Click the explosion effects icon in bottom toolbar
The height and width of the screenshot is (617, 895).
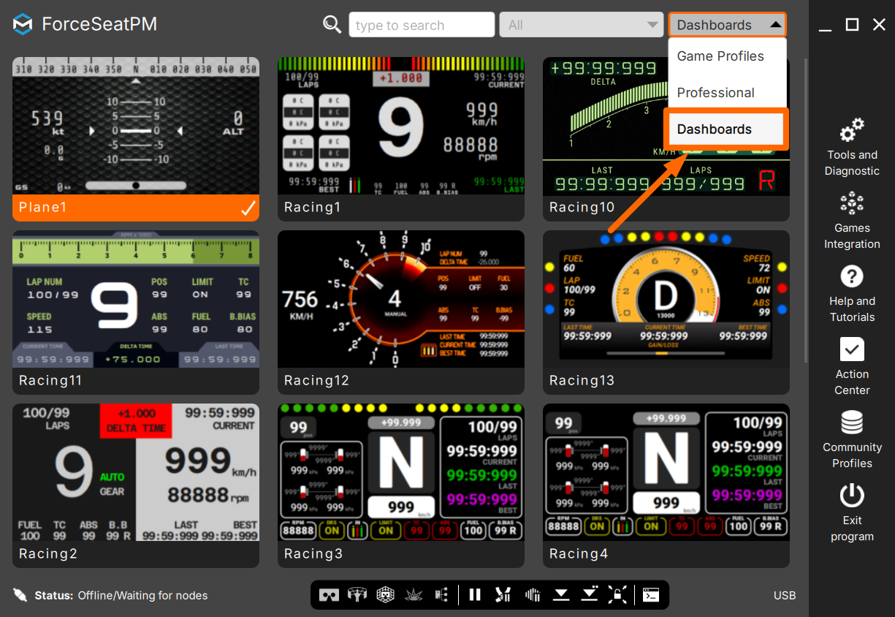(414, 595)
